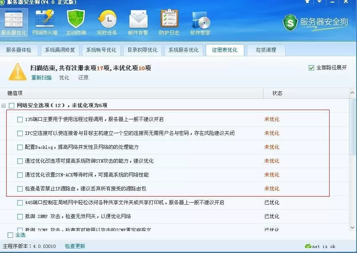The image size is (357, 253).
Task: Click the 检查更新 link
Action: [x=75, y=246]
